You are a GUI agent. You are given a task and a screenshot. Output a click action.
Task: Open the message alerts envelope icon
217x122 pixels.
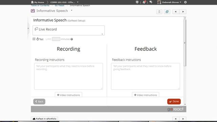tap(137, 2)
